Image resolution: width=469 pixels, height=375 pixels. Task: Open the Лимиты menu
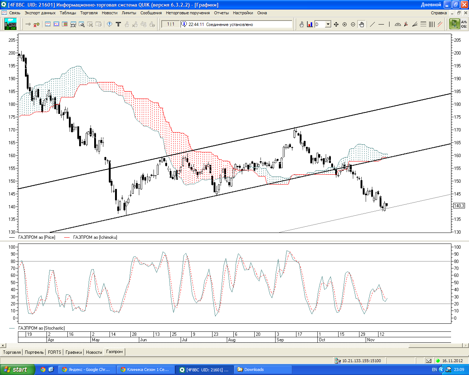(129, 13)
